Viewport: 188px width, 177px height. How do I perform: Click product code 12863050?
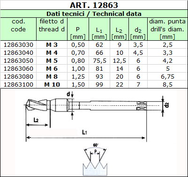(18, 61)
